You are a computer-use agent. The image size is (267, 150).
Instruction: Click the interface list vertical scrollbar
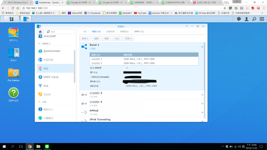point(204,80)
